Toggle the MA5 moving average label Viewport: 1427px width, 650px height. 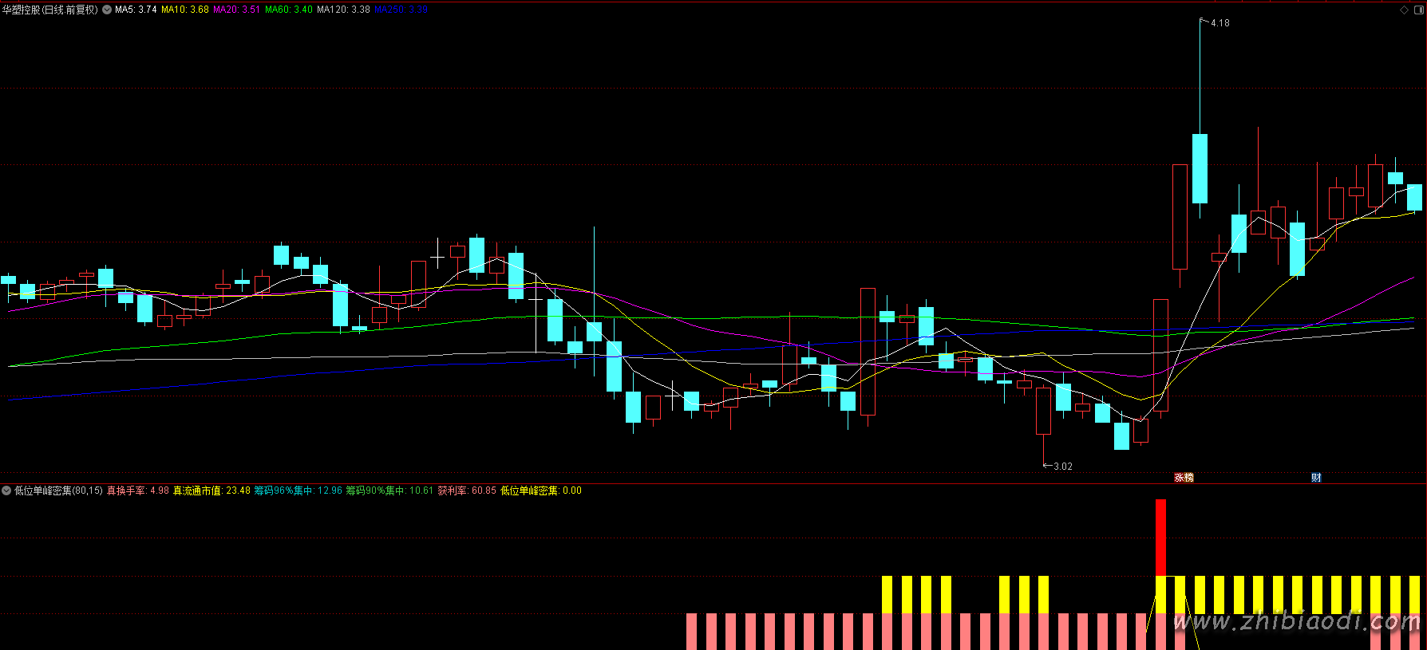point(136,10)
